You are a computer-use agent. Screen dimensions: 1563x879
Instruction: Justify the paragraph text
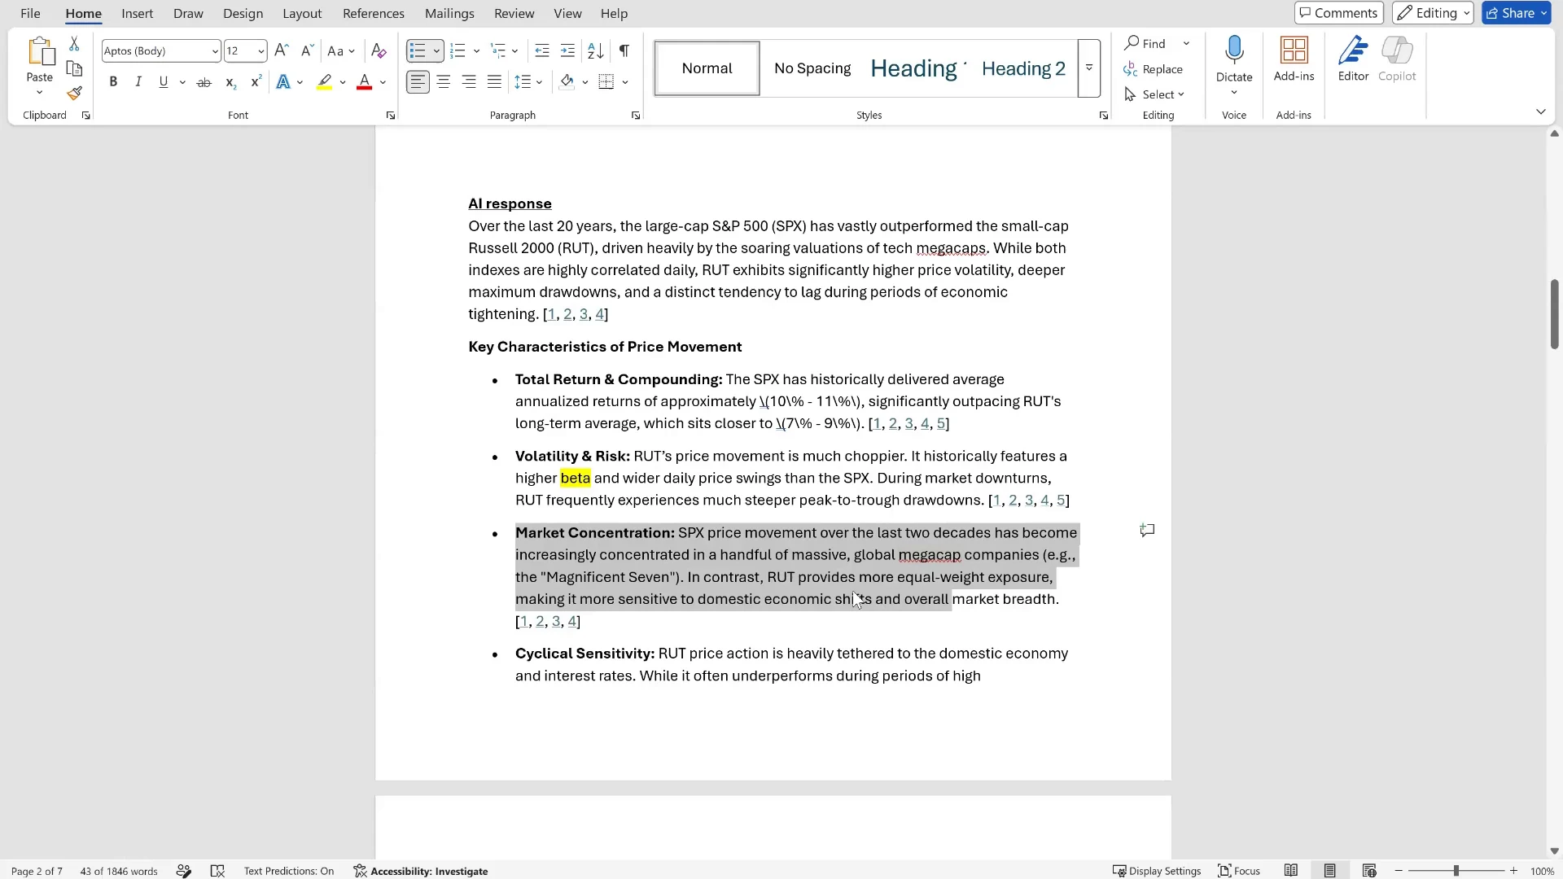[x=494, y=82]
